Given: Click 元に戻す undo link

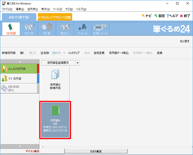Looking at the screenshot, I should click(185, 41).
